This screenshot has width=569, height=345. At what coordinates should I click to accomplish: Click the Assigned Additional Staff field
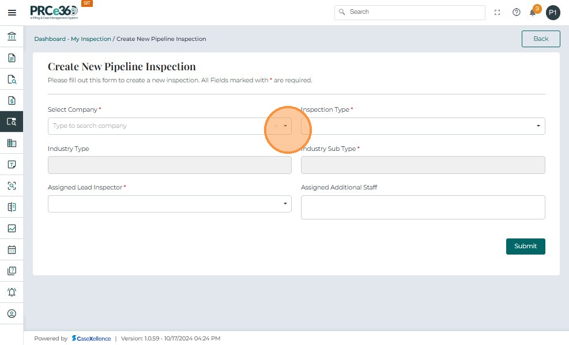coord(423,207)
